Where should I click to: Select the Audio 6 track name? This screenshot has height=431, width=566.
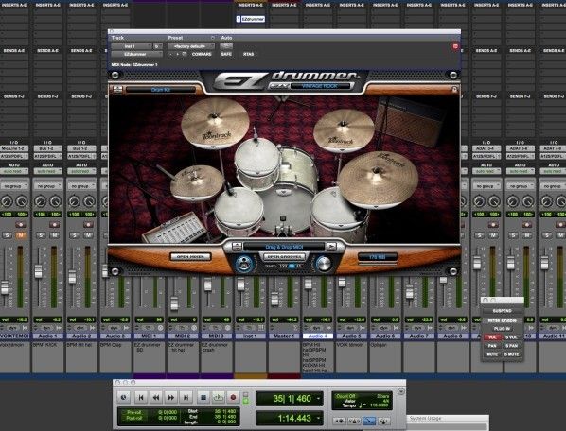tap(385, 336)
